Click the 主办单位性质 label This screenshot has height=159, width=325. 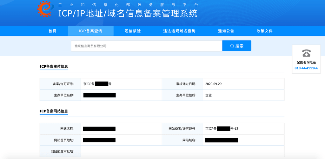(x=186, y=95)
